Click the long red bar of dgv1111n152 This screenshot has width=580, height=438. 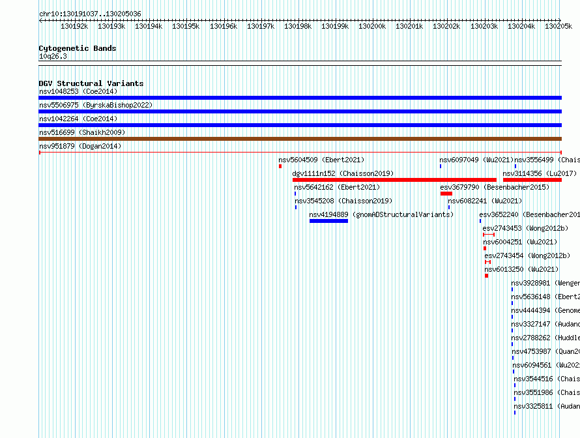[x=394, y=180]
